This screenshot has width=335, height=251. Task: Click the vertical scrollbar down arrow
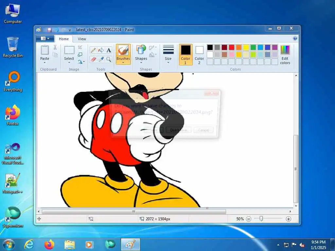coord(296,206)
